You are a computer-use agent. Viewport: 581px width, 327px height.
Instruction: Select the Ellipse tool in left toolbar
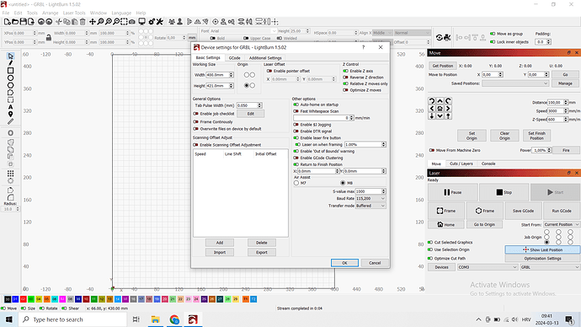[x=10, y=78]
